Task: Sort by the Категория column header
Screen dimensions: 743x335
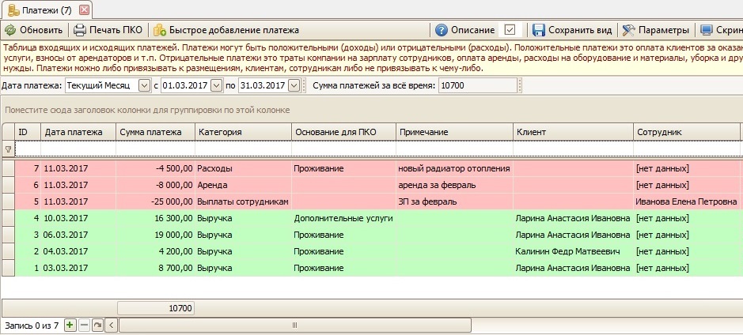Action: [x=243, y=132]
